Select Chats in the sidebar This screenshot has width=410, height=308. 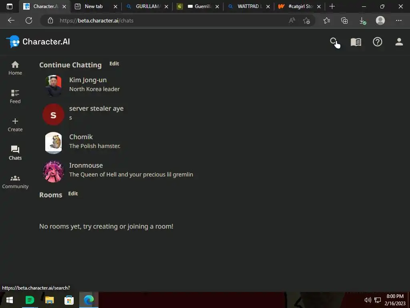coord(15,153)
